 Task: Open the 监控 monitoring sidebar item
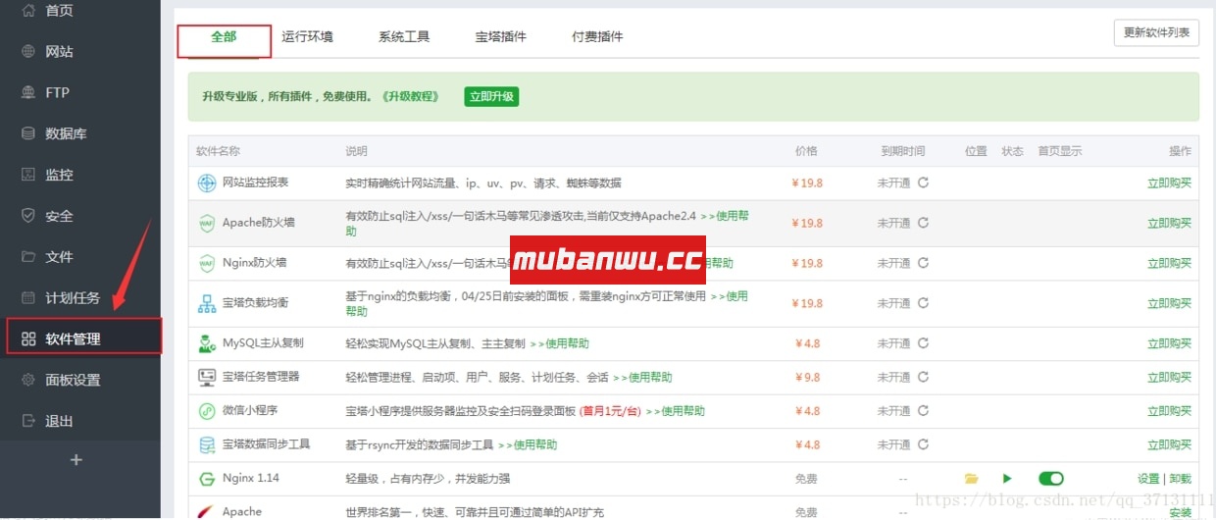80,175
